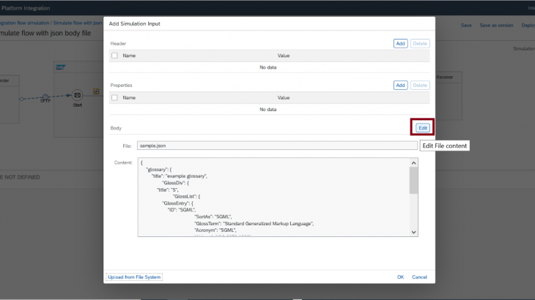Click the Content area scrollbar thumb
Viewport: 535px width, 300px height.
[413, 181]
